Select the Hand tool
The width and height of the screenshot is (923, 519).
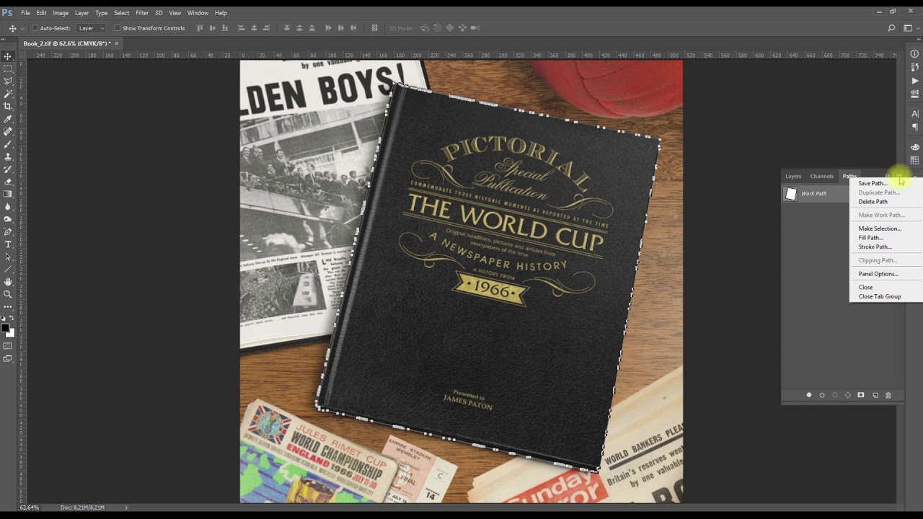[8, 281]
